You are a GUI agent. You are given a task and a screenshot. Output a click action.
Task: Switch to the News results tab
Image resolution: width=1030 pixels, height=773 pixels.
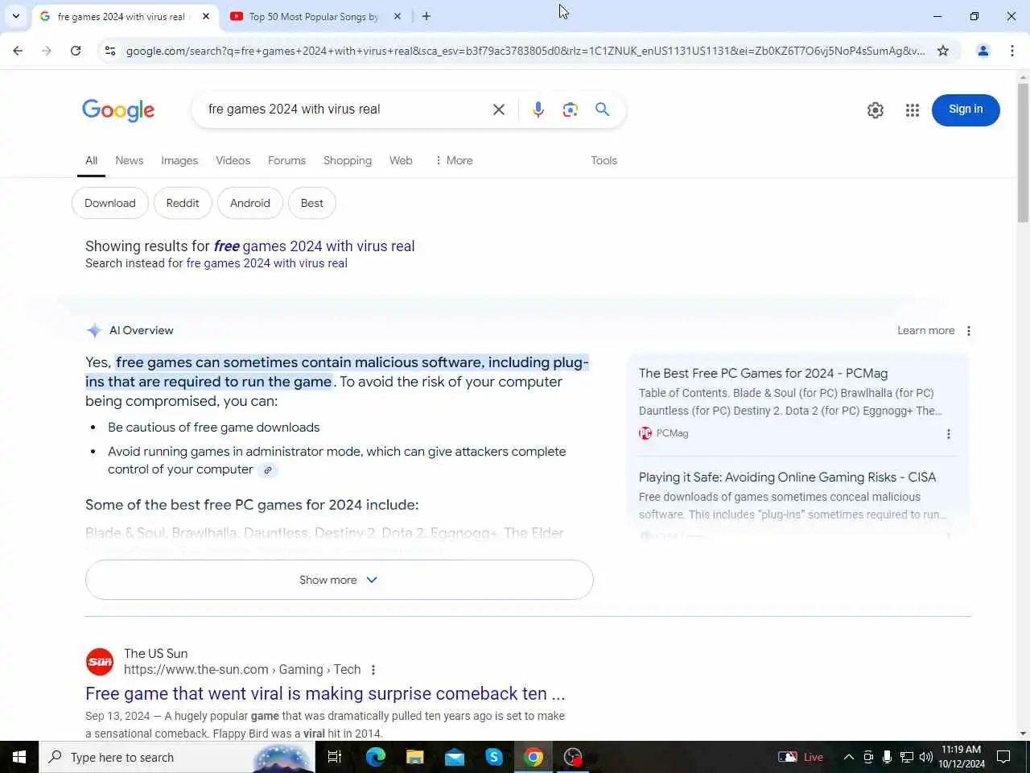pos(130,161)
